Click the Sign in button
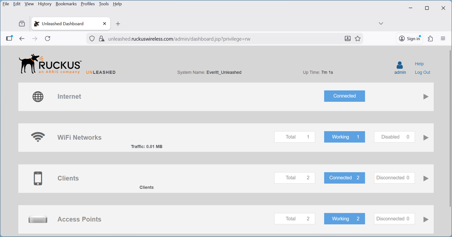 [409, 38]
